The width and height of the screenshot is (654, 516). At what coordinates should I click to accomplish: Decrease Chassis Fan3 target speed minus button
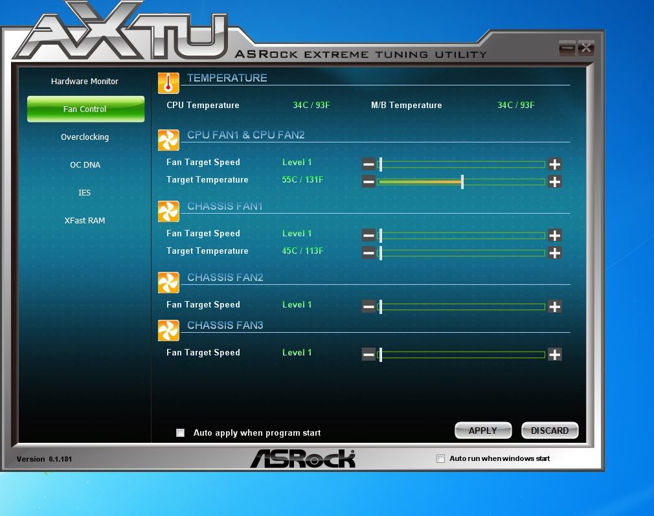click(x=368, y=355)
